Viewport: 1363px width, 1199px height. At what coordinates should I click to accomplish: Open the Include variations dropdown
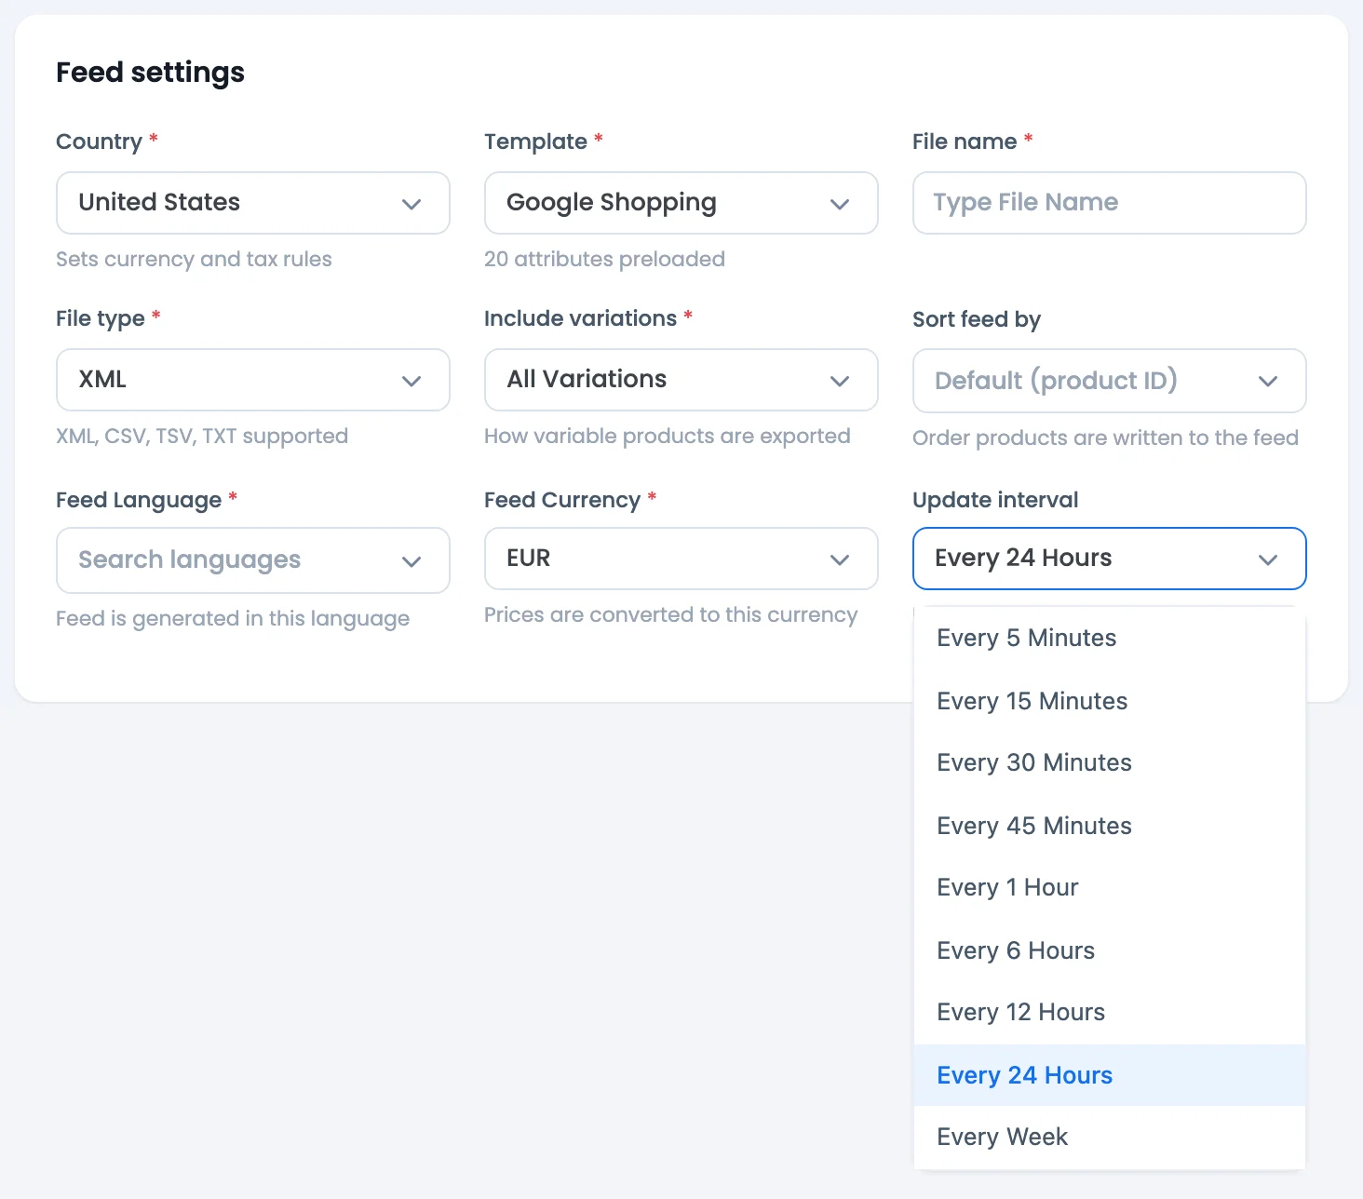click(681, 380)
